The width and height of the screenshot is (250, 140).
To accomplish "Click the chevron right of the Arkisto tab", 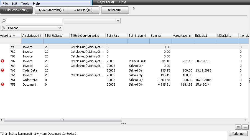I will [x=134, y=8].
